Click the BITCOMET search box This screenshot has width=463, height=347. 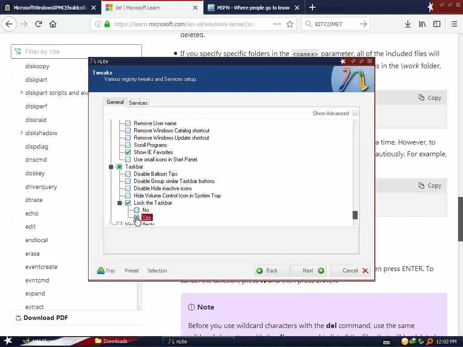tap(335, 24)
